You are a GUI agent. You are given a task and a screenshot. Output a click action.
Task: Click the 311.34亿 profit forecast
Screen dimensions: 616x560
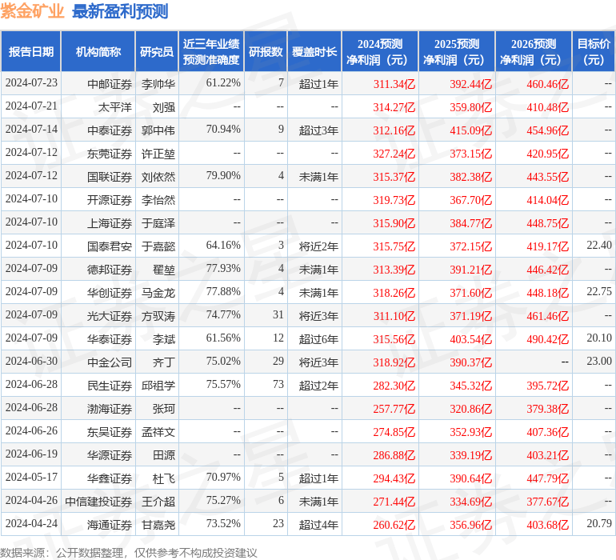(394, 84)
